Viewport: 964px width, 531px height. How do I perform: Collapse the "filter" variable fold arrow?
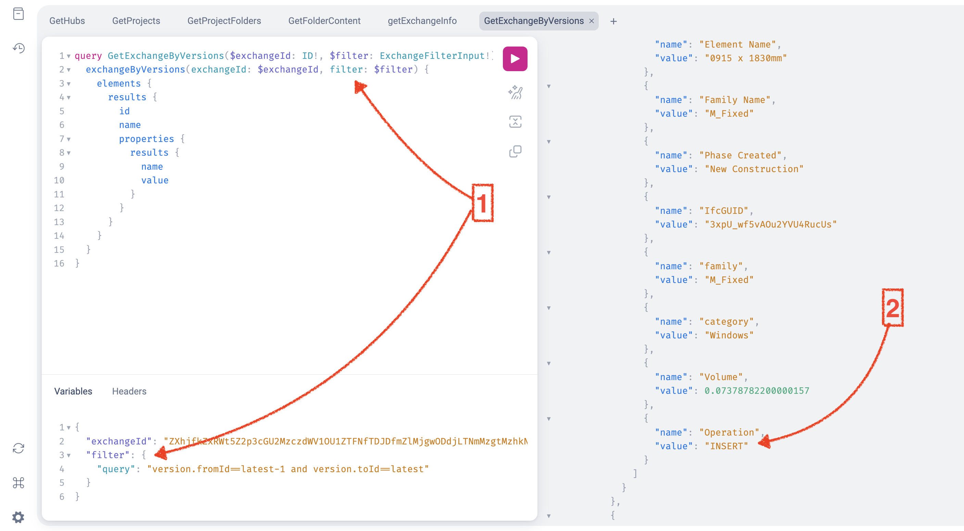click(x=69, y=455)
